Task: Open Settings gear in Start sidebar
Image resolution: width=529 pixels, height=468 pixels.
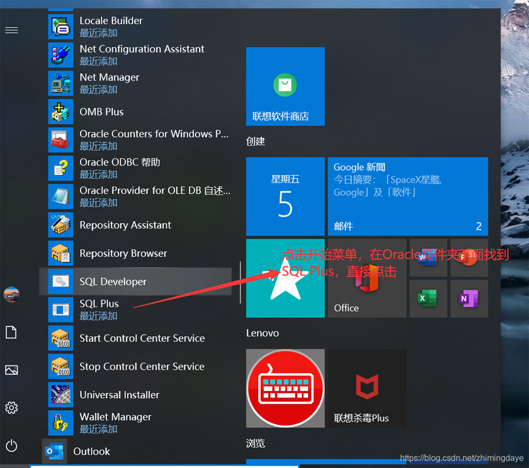Action: coord(11,408)
